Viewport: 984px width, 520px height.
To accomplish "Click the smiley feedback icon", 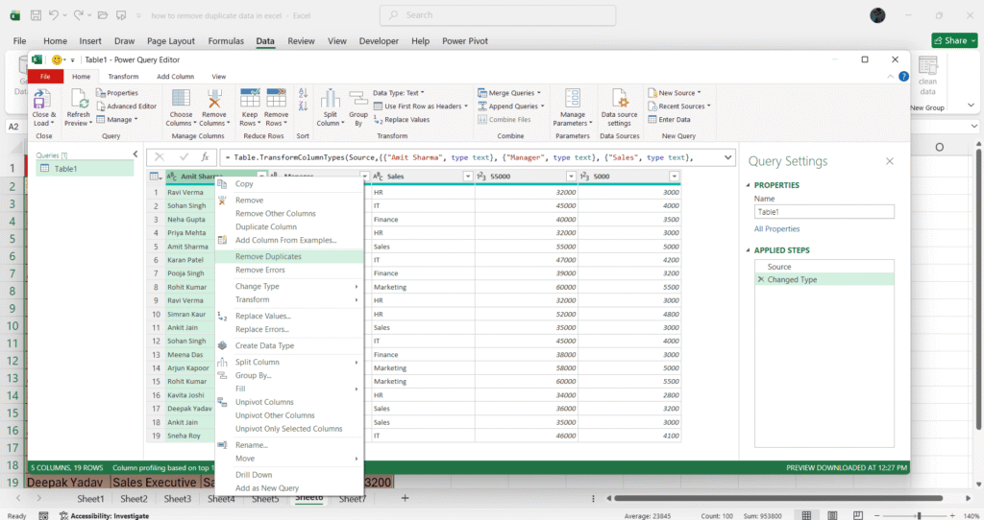I will click(x=57, y=59).
